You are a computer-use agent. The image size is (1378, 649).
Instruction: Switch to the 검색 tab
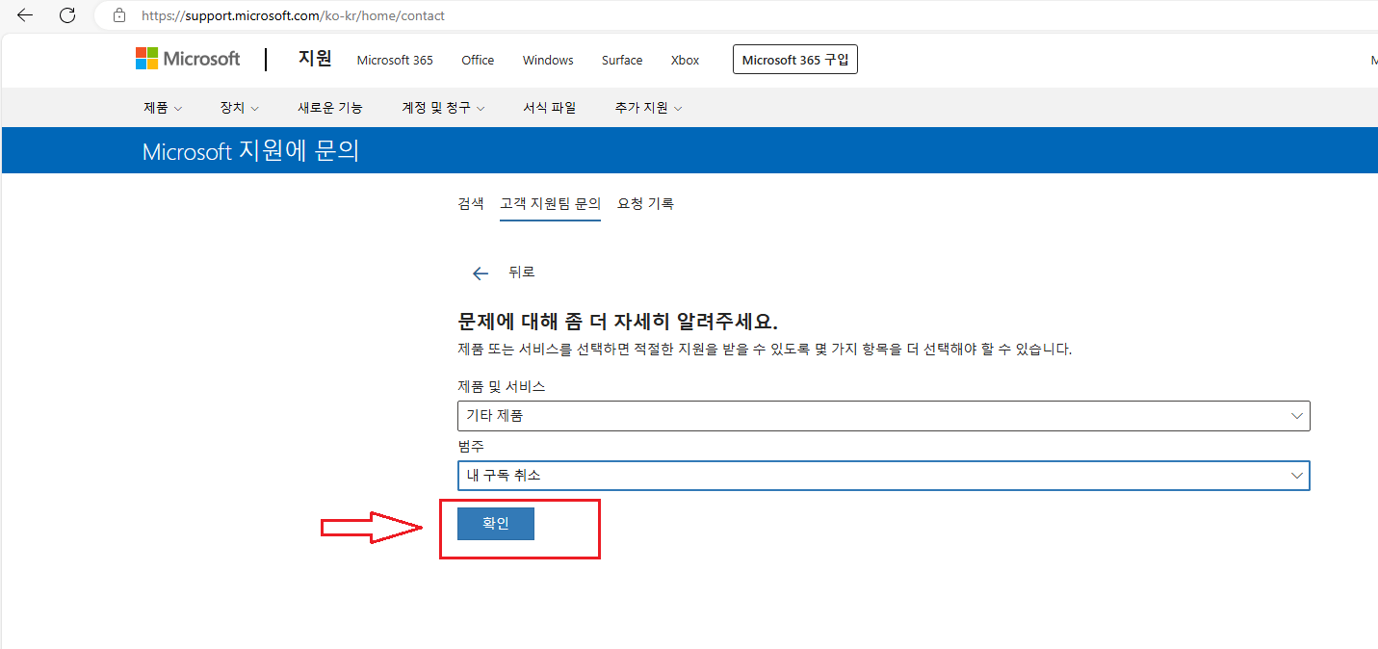pos(471,203)
